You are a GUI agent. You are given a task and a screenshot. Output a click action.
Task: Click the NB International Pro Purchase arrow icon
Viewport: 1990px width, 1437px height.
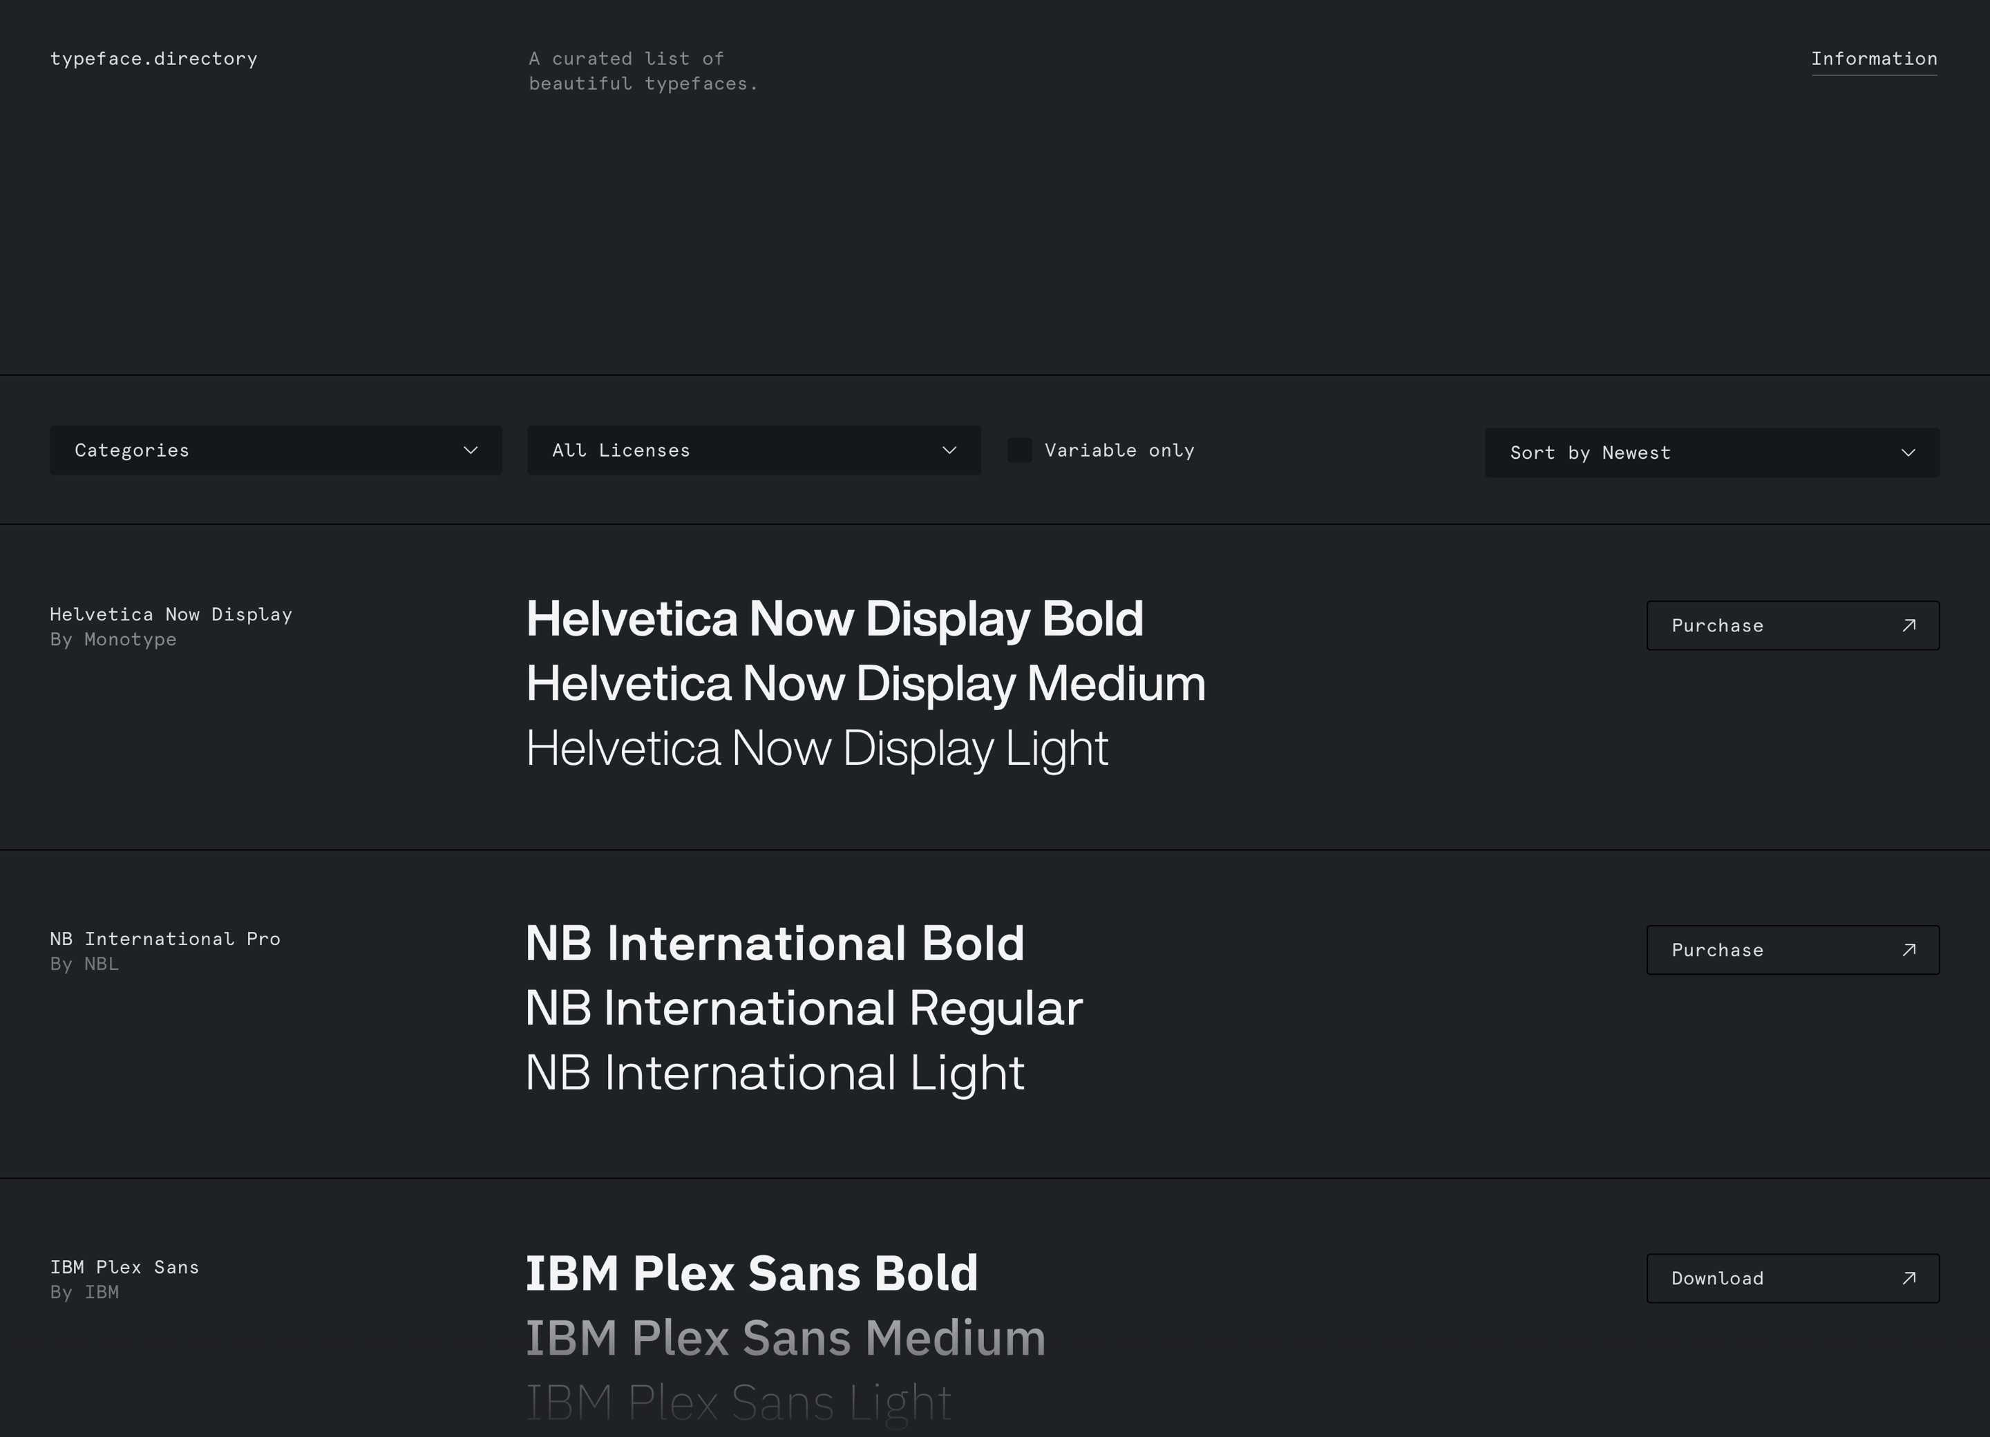pos(1908,950)
